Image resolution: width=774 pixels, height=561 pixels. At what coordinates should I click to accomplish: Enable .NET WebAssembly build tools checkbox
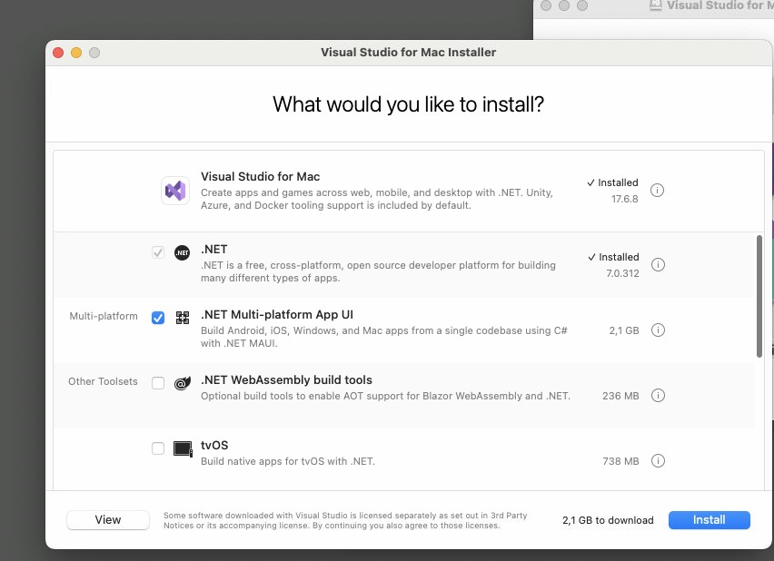158,383
